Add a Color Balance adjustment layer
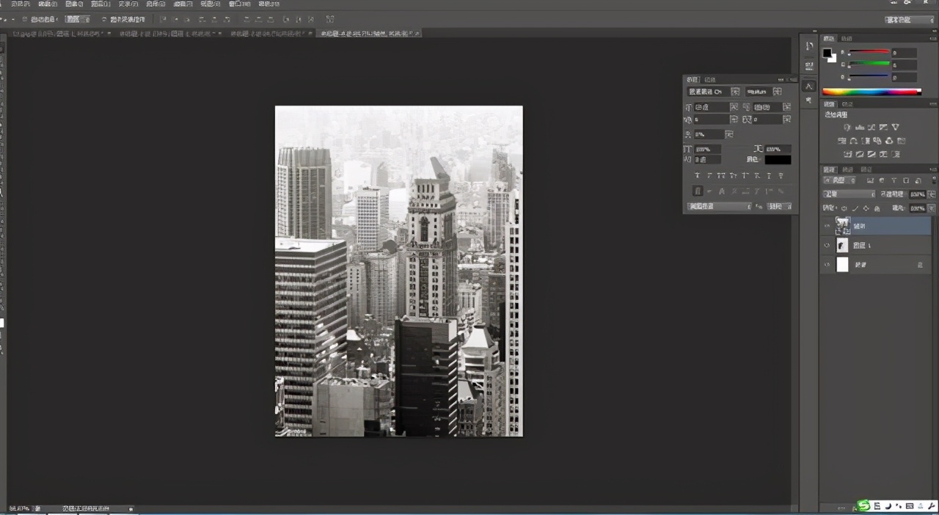The width and height of the screenshot is (939, 515). [x=853, y=141]
